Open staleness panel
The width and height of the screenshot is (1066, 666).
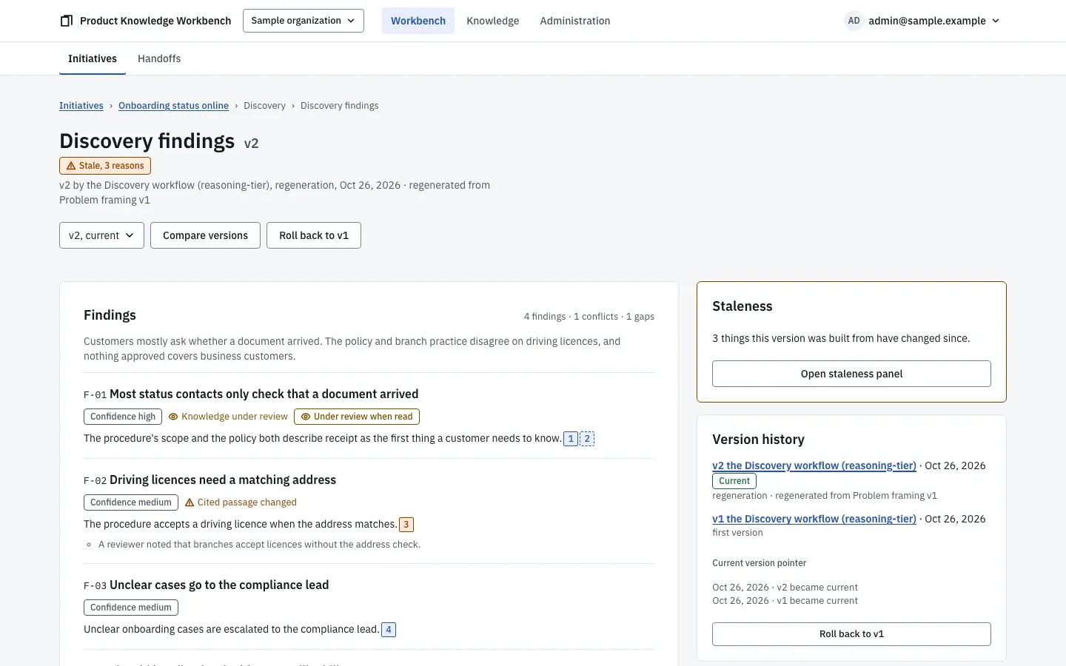pyautogui.click(x=851, y=374)
